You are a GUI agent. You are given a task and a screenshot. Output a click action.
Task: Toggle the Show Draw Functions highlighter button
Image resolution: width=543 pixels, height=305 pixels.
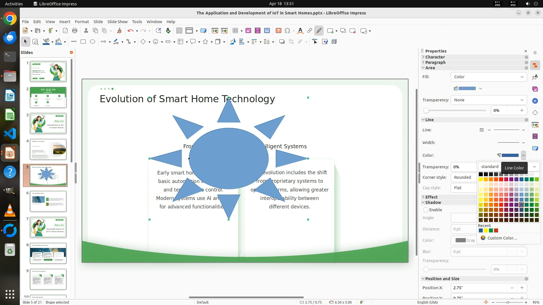319,31
